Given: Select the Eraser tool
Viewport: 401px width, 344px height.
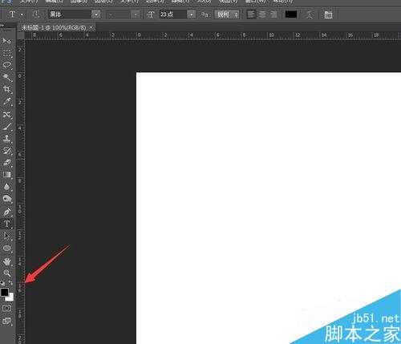Looking at the screenshot, I should click(x=7, y=163).
